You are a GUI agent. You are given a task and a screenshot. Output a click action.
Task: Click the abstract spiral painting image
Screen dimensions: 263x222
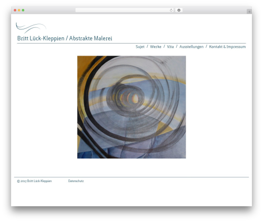pos(131,107)
